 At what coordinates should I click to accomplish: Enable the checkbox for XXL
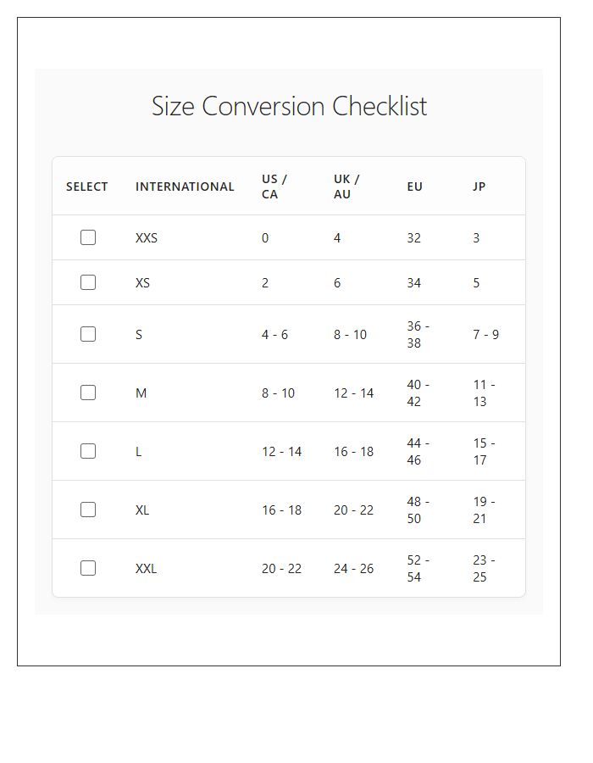pos(88,568)
